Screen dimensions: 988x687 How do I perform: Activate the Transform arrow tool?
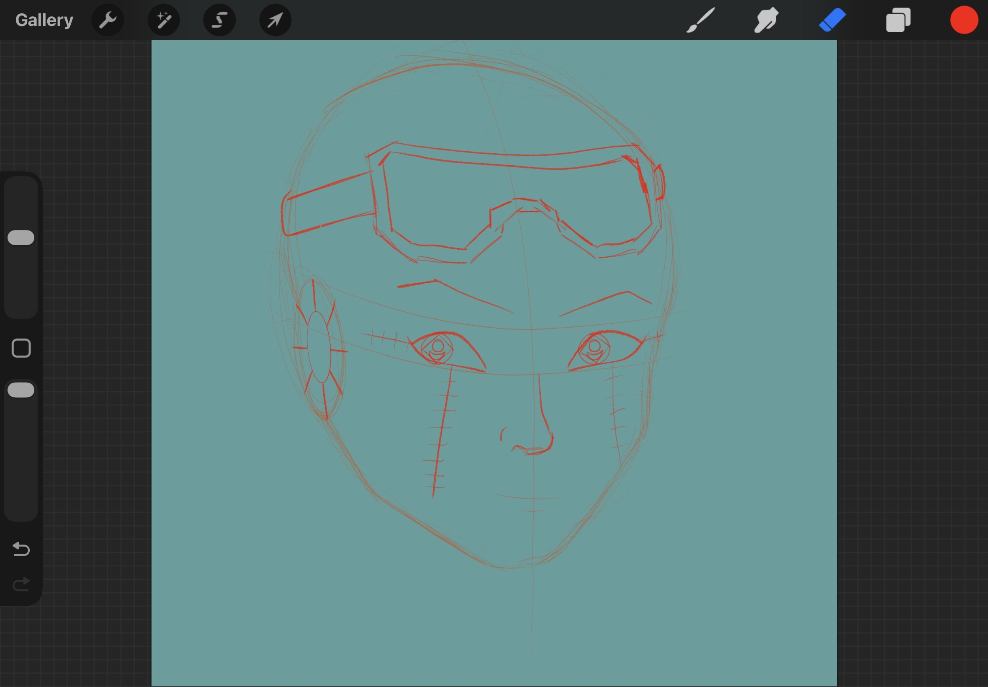(x=275, y=20)
